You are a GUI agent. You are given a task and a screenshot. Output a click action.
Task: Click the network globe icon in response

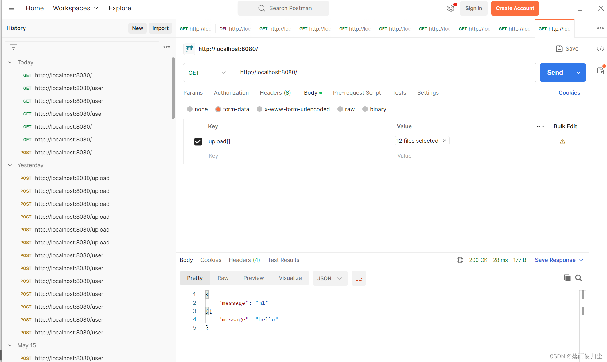click(460, 260)
